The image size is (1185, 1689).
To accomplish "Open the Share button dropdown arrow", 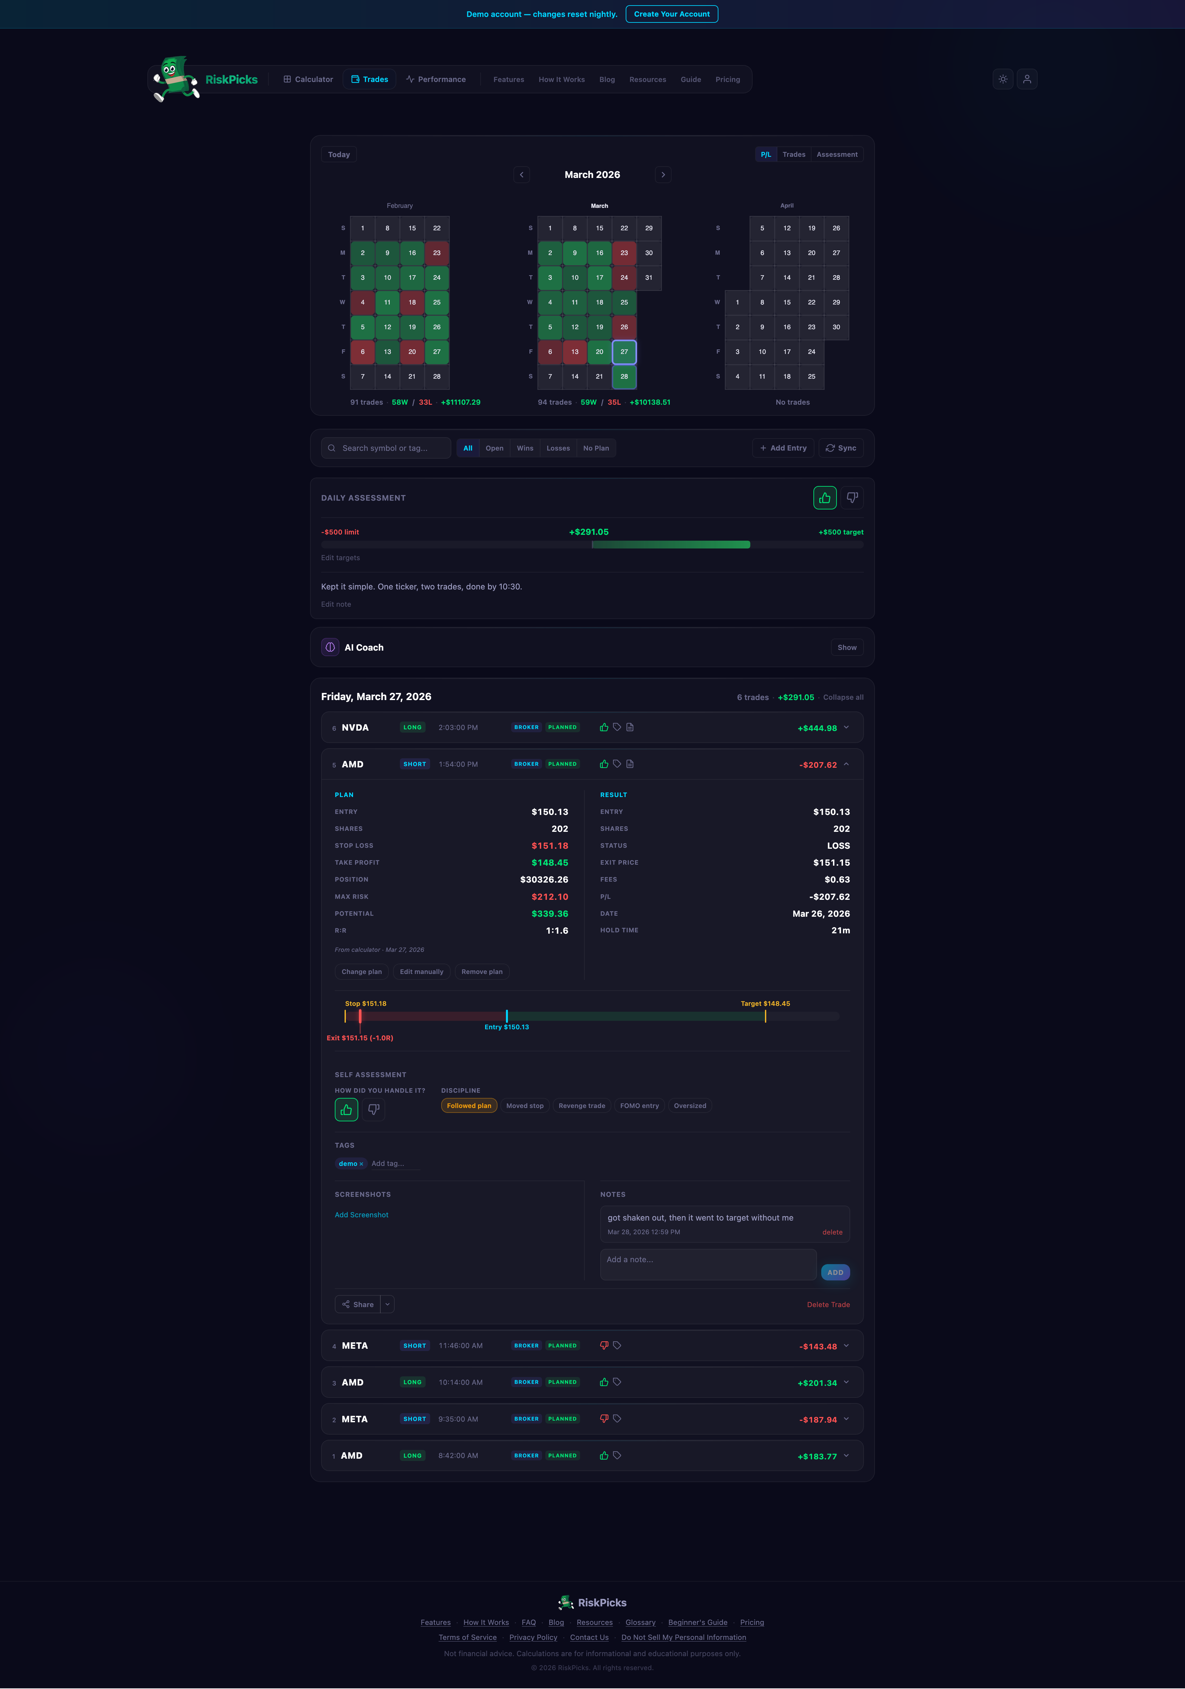I will click(388, 1304).
